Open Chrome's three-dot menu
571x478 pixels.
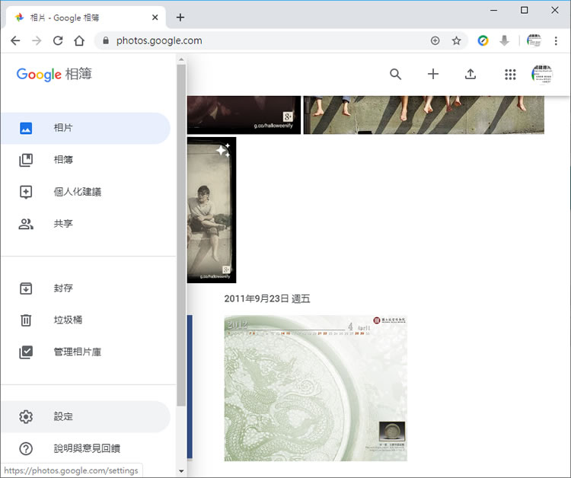coord(556,41)
